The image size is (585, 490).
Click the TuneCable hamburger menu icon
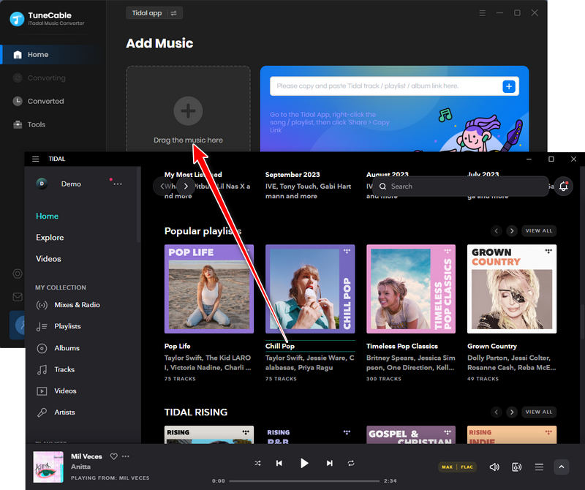coord(483,13)
